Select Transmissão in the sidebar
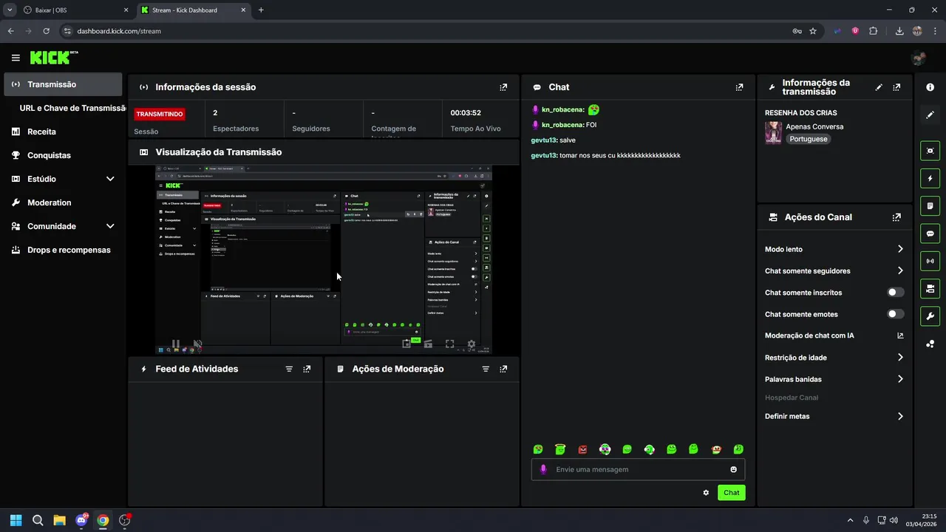This screenshot has width=946, height=532. click(63, 84)
